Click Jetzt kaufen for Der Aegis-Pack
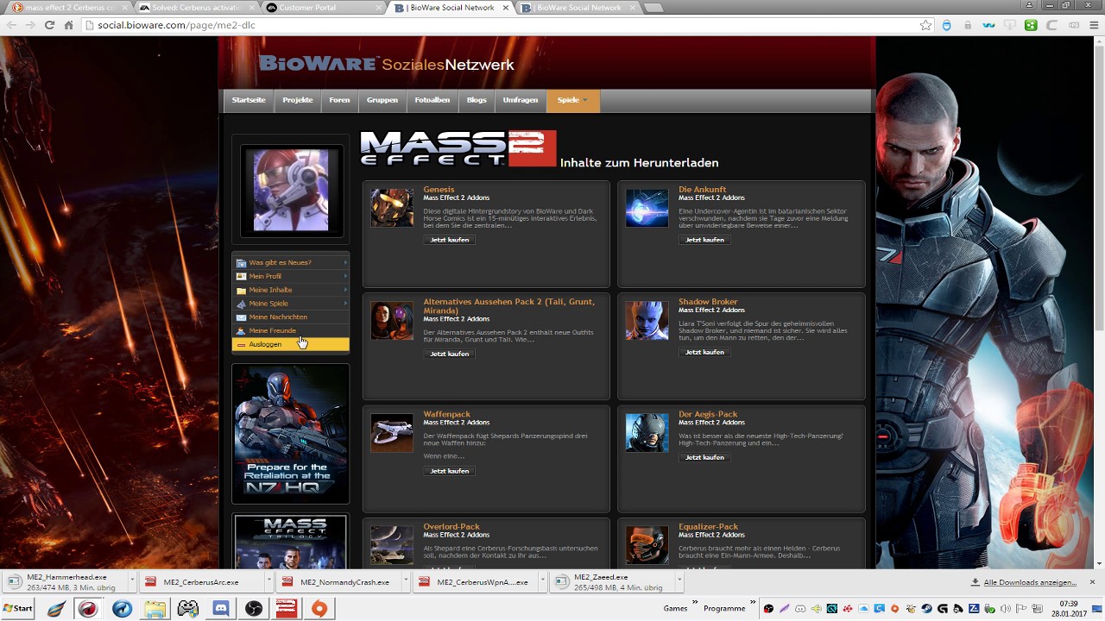Image resolution: width=1105 pixels, height=621 pixels. [x=704, y=457]
